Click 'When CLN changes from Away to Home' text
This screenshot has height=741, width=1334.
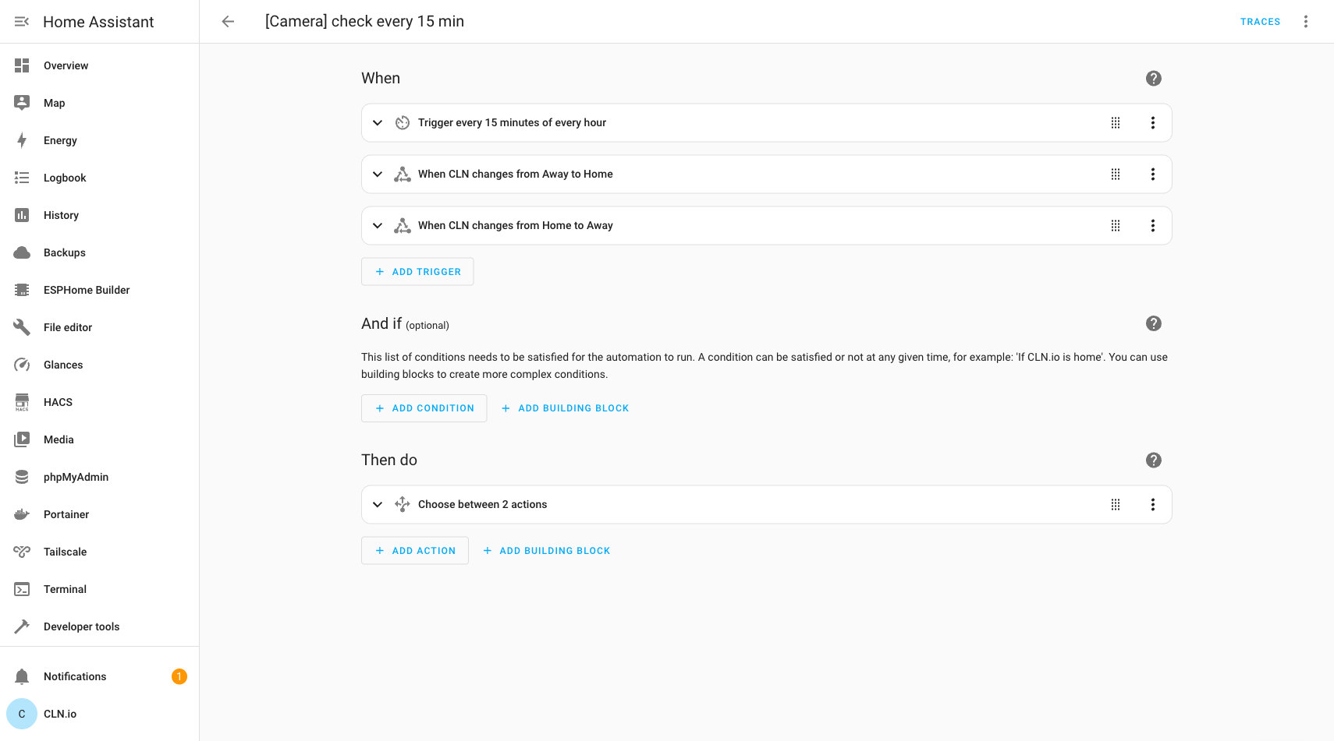tap(516, 175)
